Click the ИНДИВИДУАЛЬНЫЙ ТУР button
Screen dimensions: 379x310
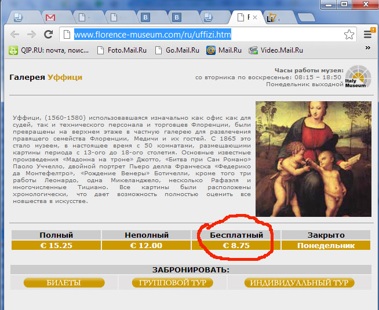point(299,282)
